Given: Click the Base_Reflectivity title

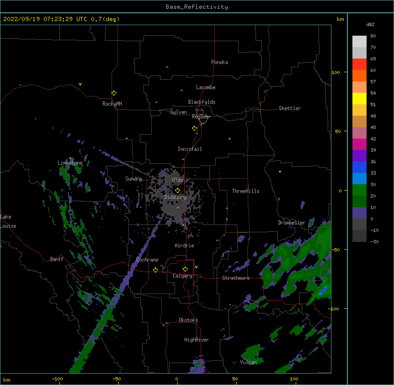Looking at the screenshot, I should pyautogui.click(x=197, y=7).
